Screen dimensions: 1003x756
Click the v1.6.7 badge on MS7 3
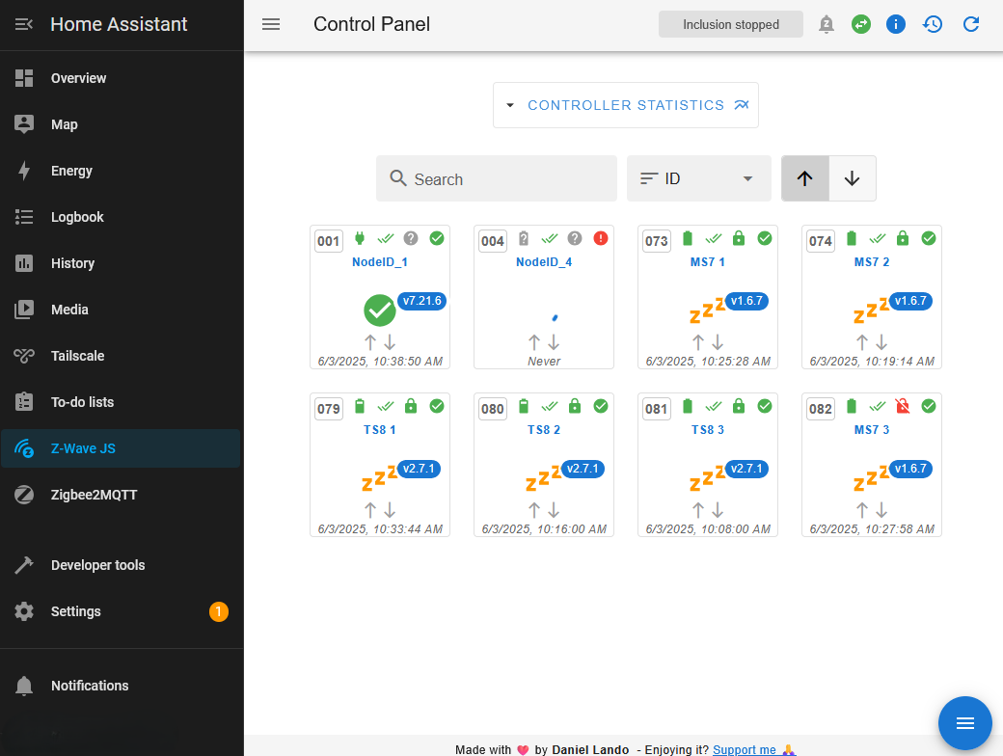(x=910, y=469)
